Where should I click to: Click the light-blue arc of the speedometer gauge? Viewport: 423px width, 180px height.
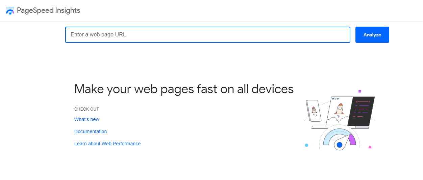pyautogui.click(x=329, y=137)
